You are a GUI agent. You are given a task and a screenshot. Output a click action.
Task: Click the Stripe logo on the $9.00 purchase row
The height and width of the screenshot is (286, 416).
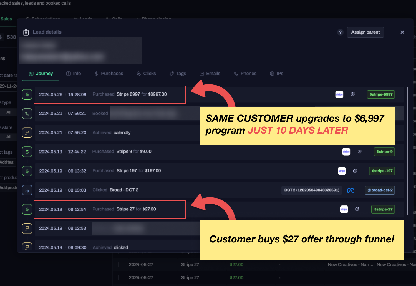pos(346,152)
